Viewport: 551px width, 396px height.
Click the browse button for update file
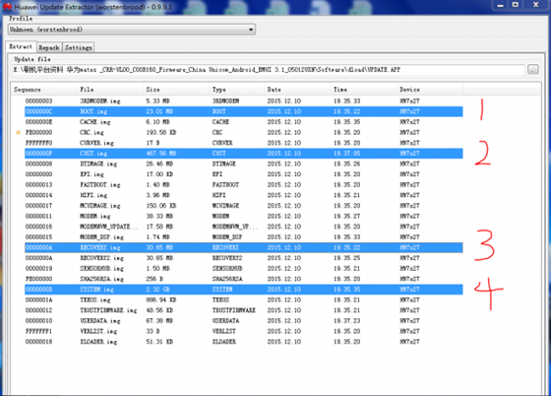(x=532, y=70)
